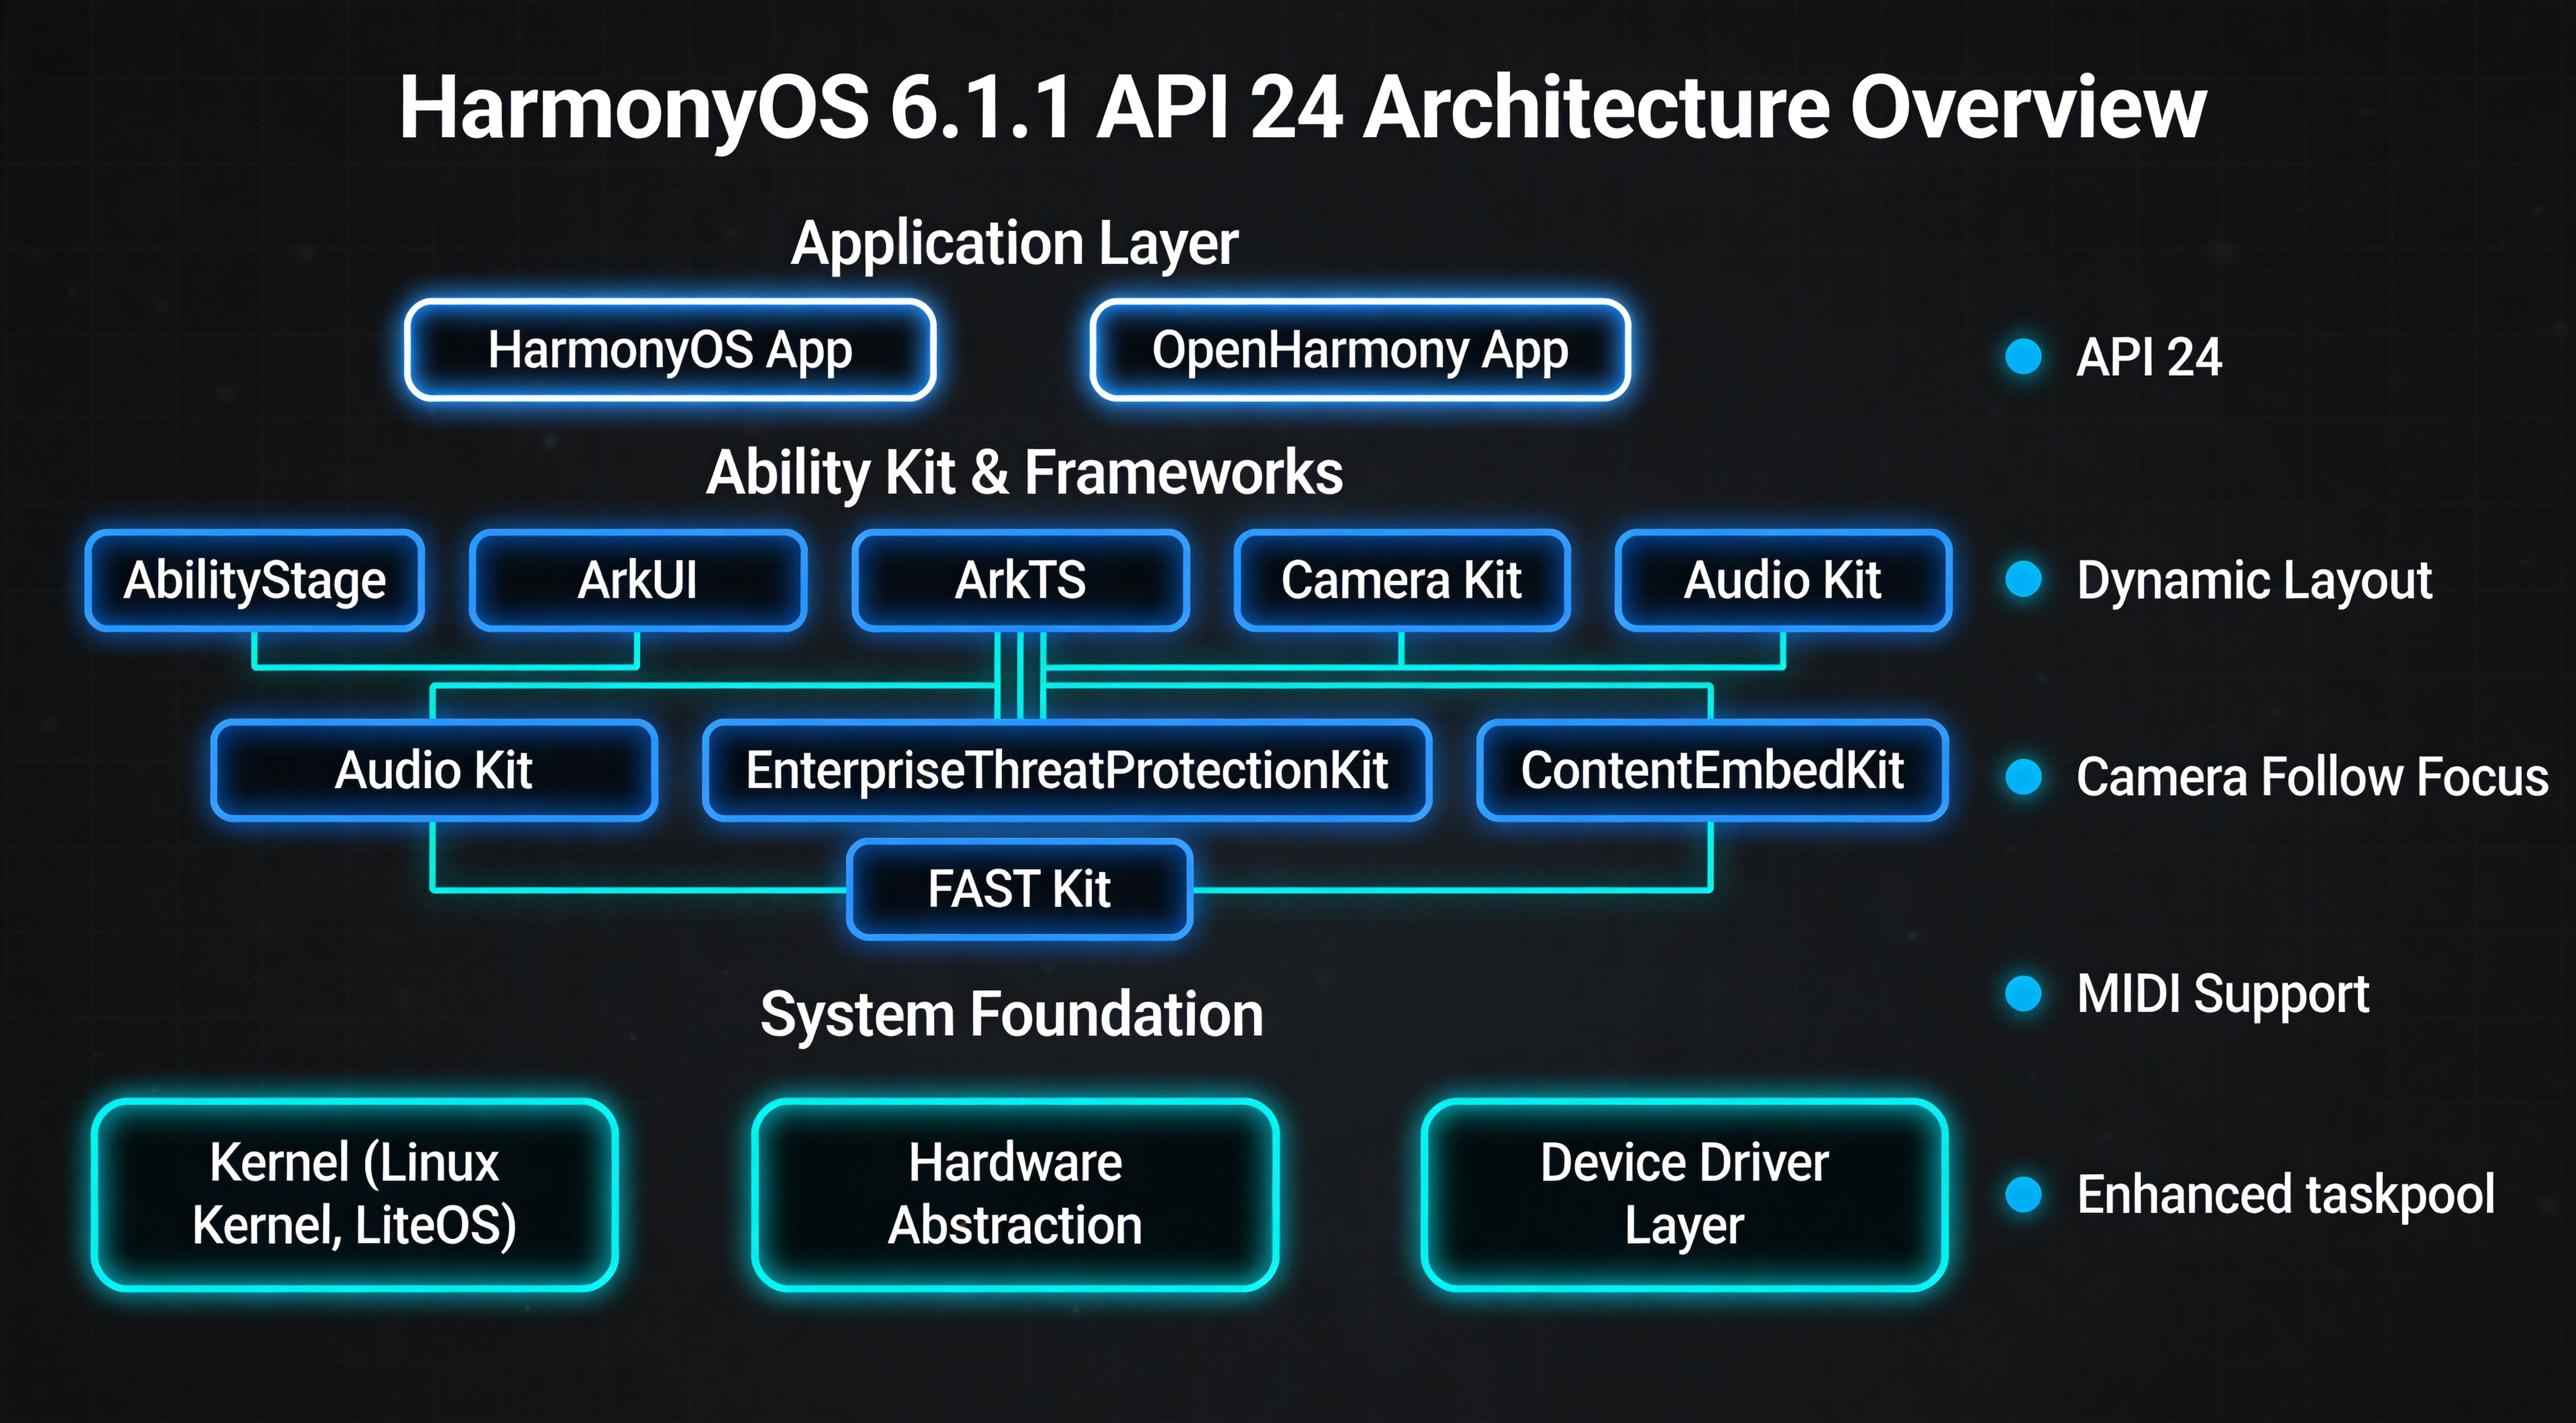Select the ArkTS framework box
Image resolution: width=2576 pixels, height=1423 pixels.
[1021, 580]
